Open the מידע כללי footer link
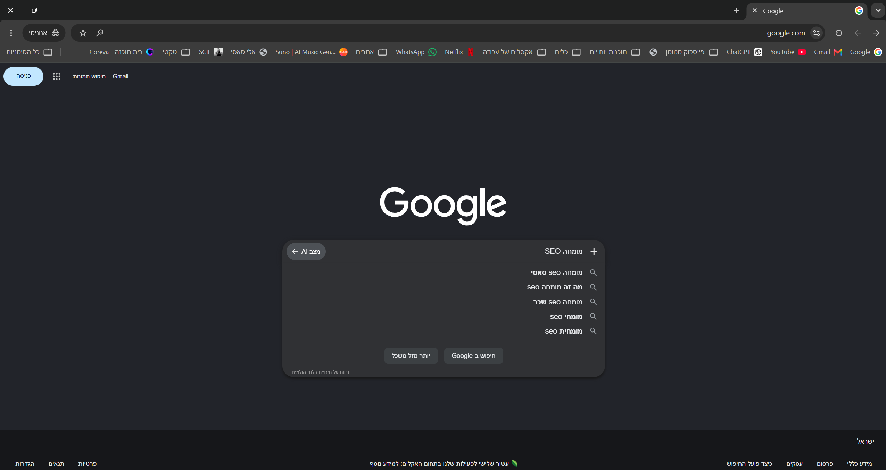Image resolution: width=886 pixels, height=470 pixels. pyautogui.click(x=859, y=464)
